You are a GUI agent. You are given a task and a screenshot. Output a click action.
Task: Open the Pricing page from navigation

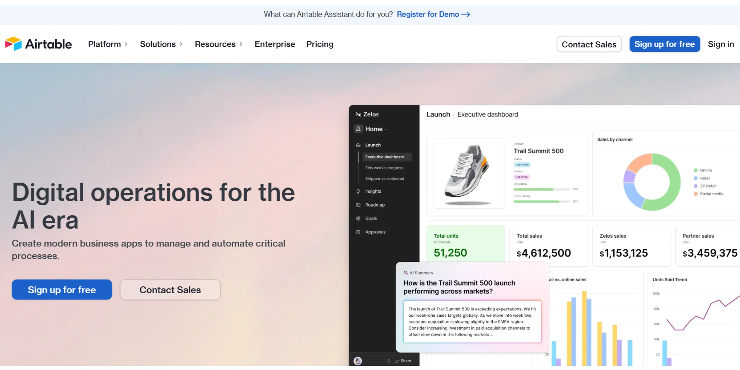pos(320,44)
